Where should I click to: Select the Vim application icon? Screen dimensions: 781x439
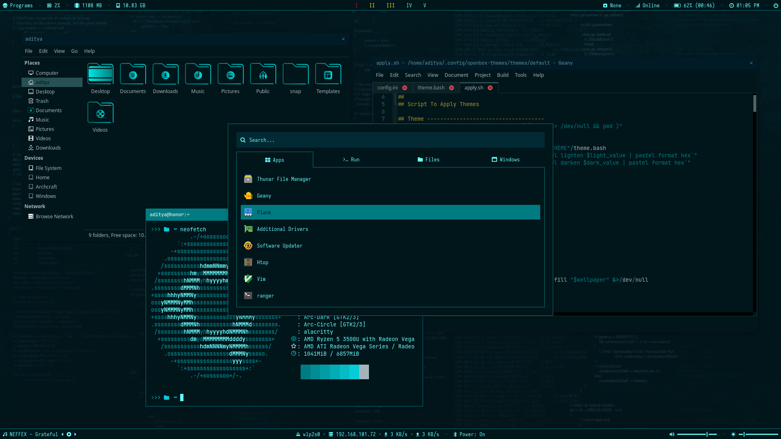(x=248, y=279)
